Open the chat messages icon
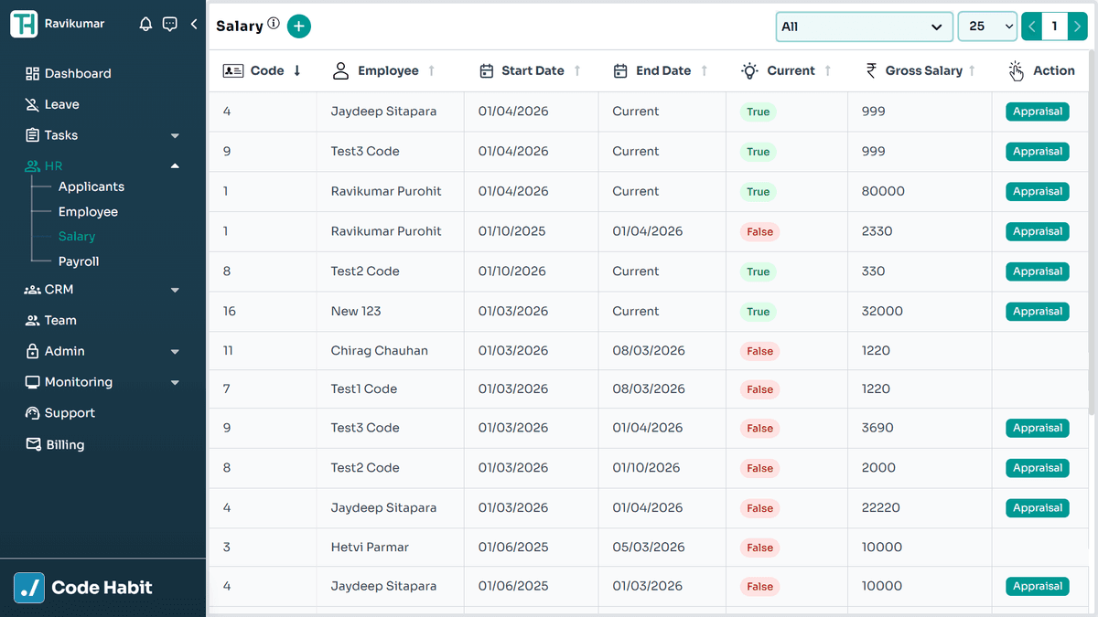The image size is (1098, 617). [x=169, y=25]
